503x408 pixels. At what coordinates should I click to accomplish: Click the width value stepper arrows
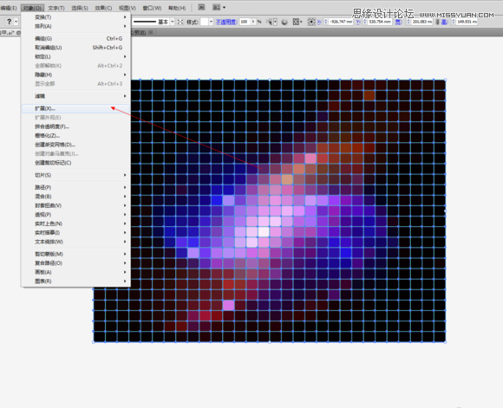(x=408, y=22)
